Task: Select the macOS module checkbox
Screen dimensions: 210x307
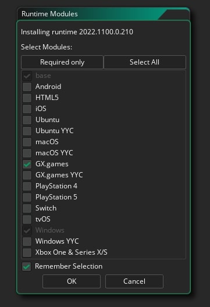Action: click(27, 142)
